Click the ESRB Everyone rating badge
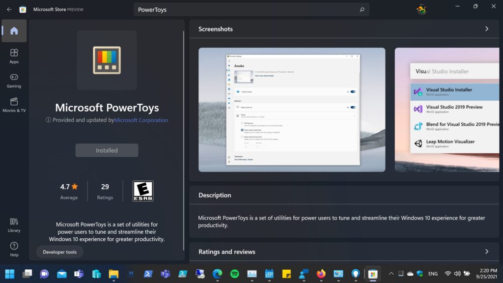The width and height of the screenshot is (503, 283). tap(143, 191)
